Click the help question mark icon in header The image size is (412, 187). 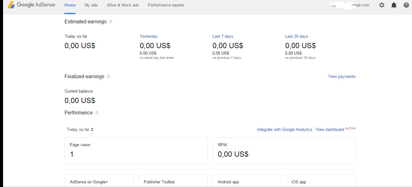406,5
